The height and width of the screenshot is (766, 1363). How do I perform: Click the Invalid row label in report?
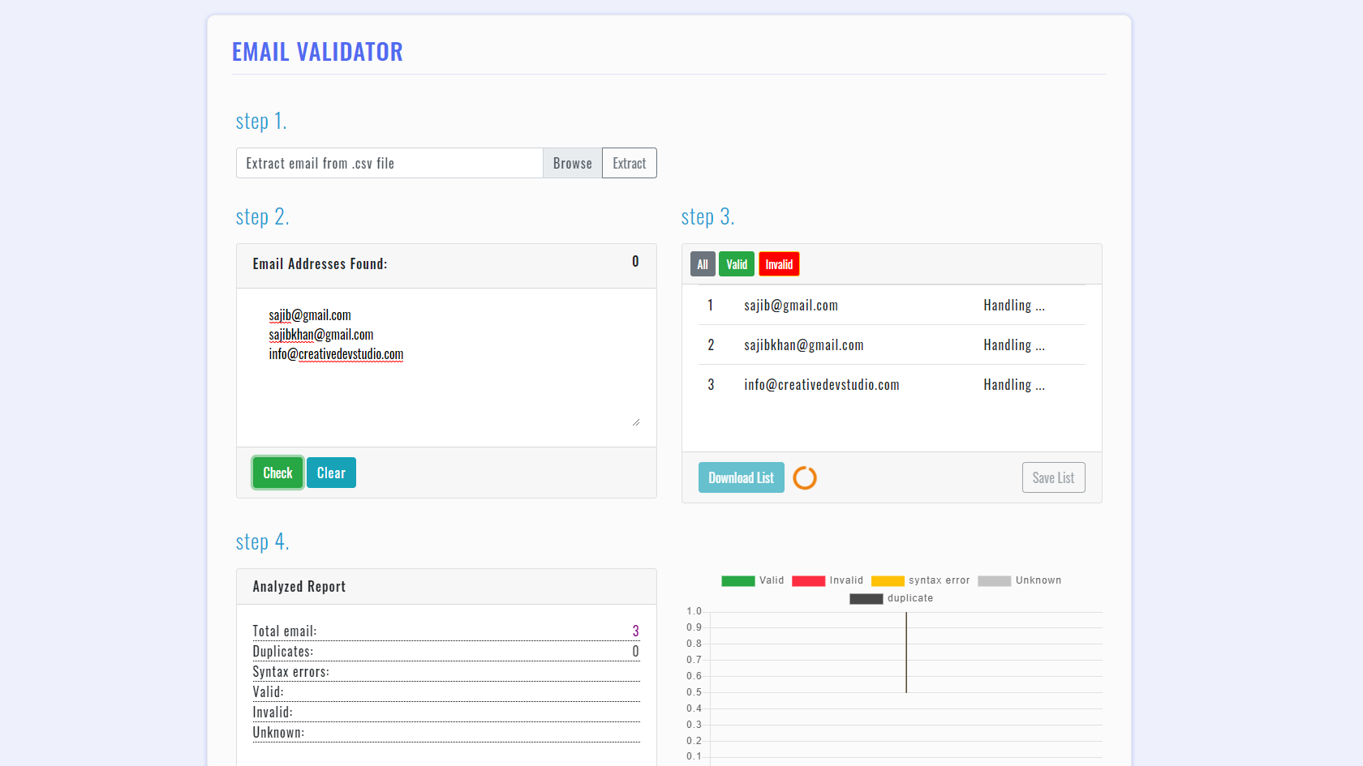[273, 712]
